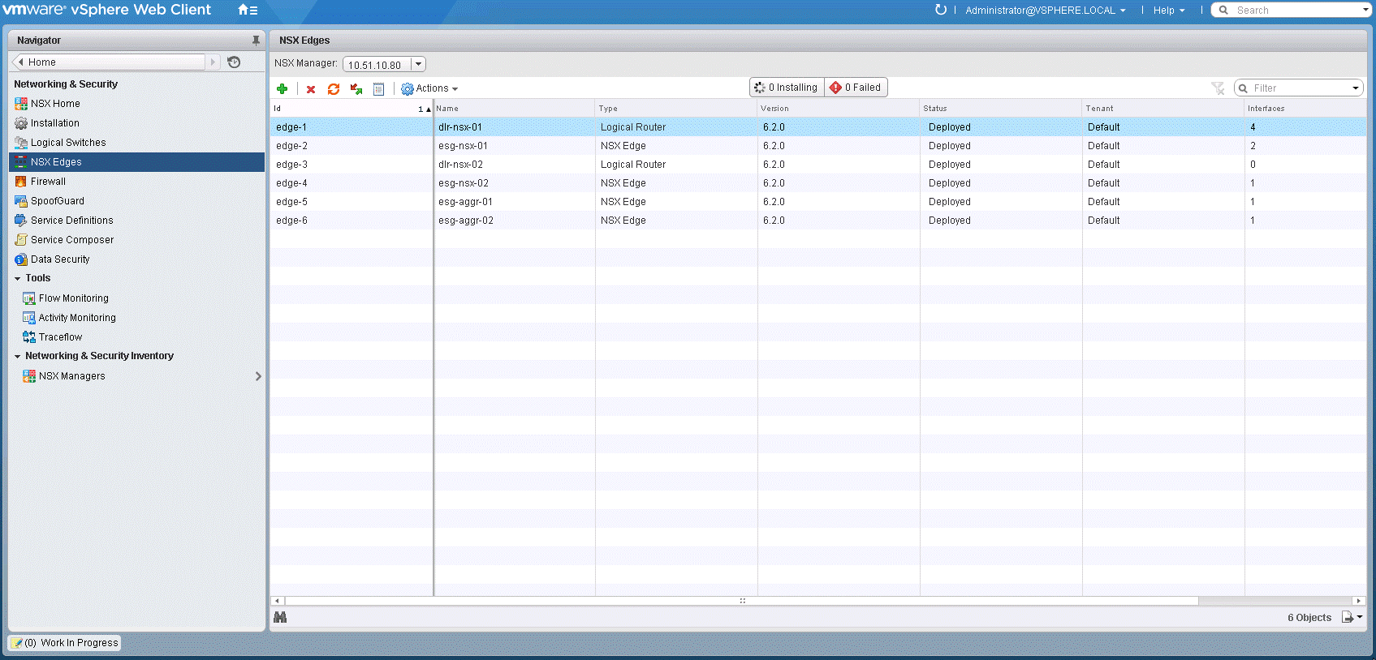Click the green plus add edge icon
Screen dimensions: 1376x660
[x=282, y=89]
